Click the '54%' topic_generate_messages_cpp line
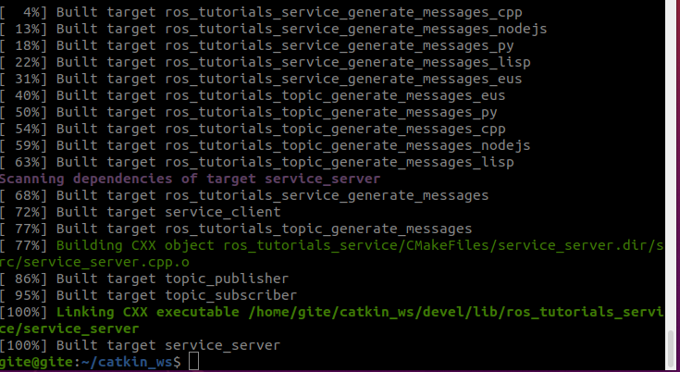The image size is (680, 372). [253, 129]
